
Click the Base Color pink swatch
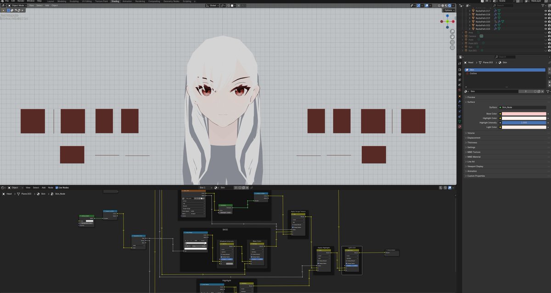[525, 113]
